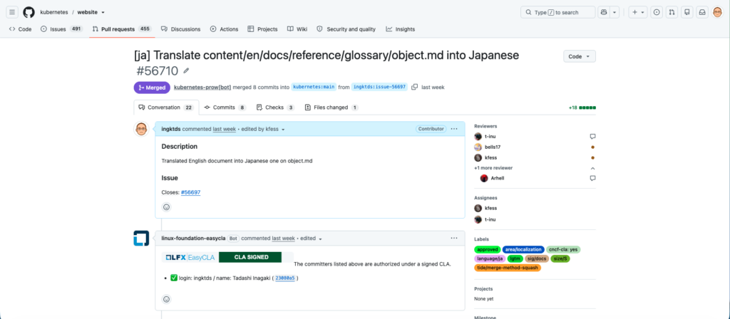Viewport: 730px width, 319px height.
Task: Click the sig/docs label
Action: pos(537,258)
